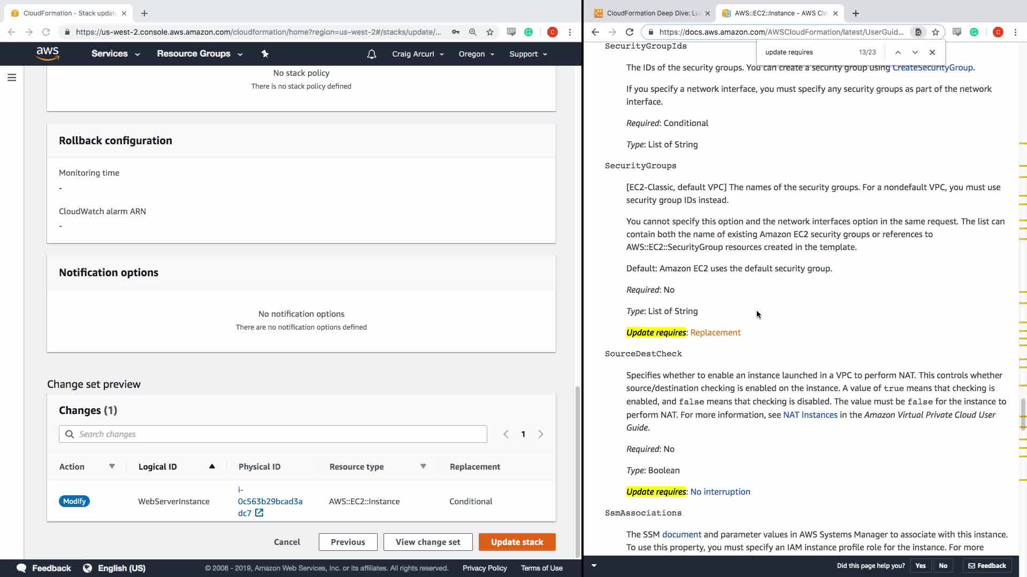Go to previous find-in-page match arrow
The height and width of the screenshot is (577, 1027).
898,52
